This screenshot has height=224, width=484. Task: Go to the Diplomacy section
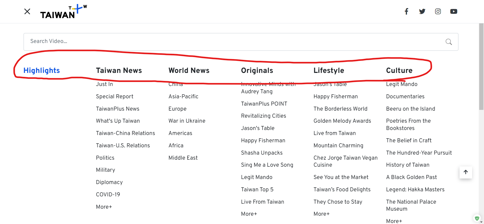(109, 182)
